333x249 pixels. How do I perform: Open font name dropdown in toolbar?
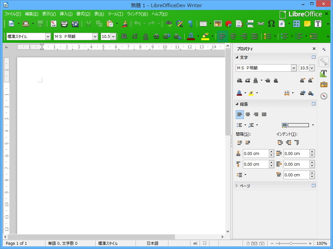(x=95, y=36)
